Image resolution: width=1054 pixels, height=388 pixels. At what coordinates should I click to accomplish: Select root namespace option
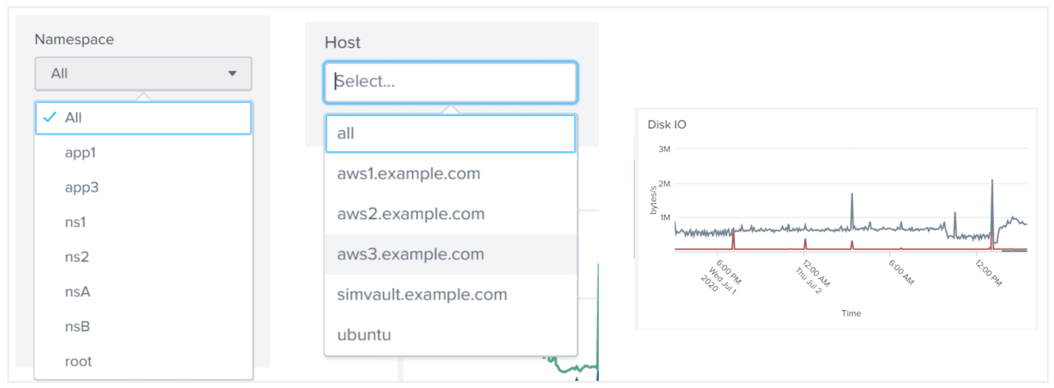[78, 361]
